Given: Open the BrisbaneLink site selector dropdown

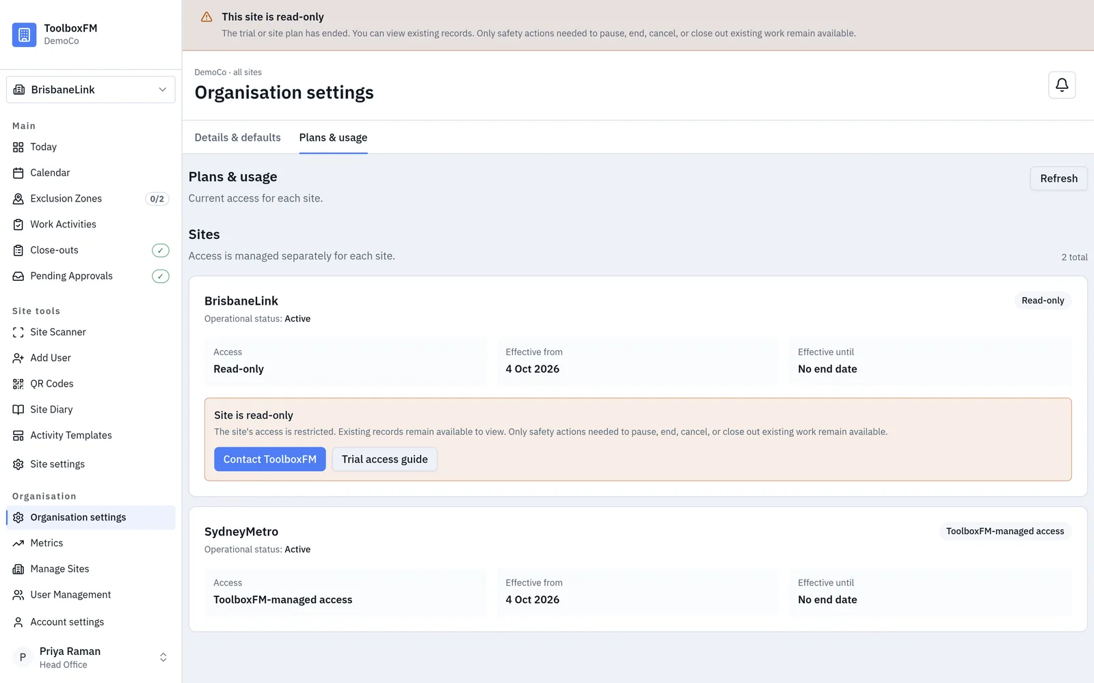Looking at the screenshot, I should point(91,89).
